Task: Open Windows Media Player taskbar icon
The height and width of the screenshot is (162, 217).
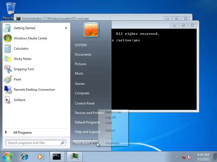Action: pos(40,157)
